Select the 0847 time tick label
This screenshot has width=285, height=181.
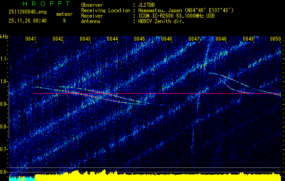[194, 39]
